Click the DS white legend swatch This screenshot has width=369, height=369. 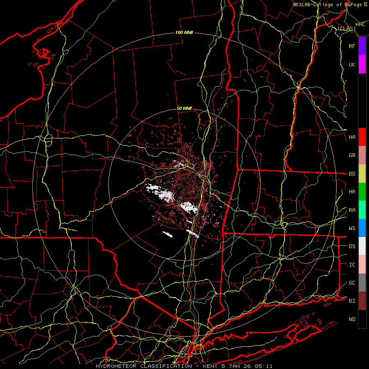pos(362,246)
